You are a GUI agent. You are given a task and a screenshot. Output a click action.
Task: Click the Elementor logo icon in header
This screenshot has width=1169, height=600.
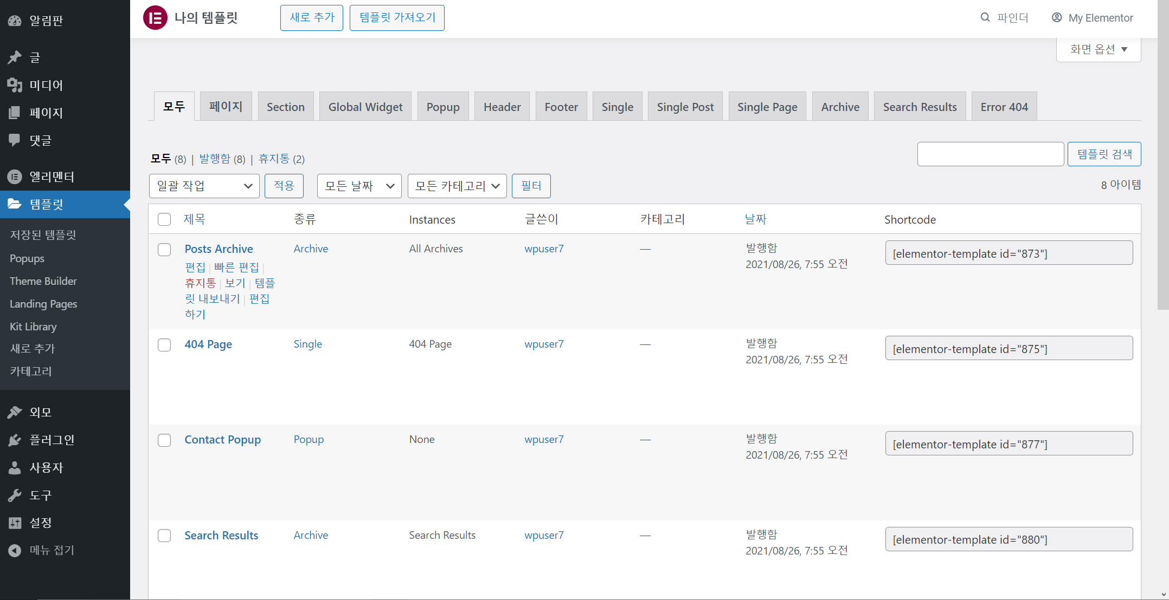point(155,18)
